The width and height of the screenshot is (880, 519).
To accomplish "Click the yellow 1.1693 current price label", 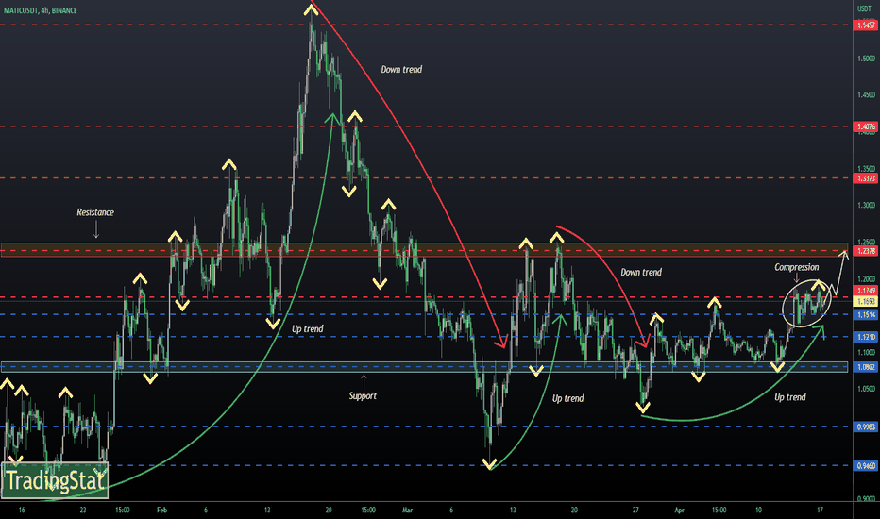I will click(x=865, y=302).
